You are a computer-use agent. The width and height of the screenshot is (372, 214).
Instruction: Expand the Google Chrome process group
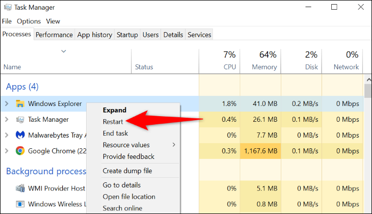click(7, 151)
